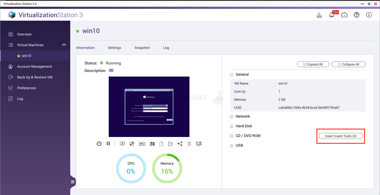Open the task queue icon in header
Screen dimensions: 380x195
click(x=319, y=15)
